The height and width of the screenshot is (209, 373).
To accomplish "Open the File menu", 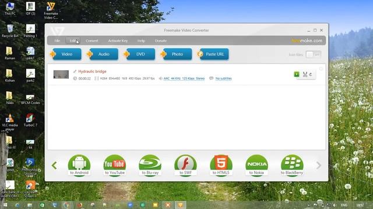I will (57, 41).
